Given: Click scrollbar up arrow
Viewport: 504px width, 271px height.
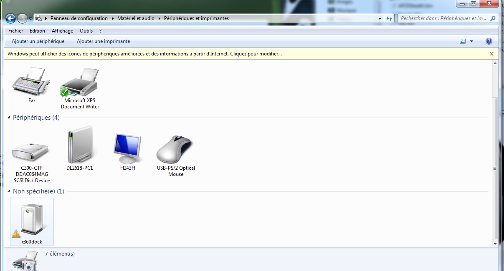Looking at the screenshot, I should [495, 63].
